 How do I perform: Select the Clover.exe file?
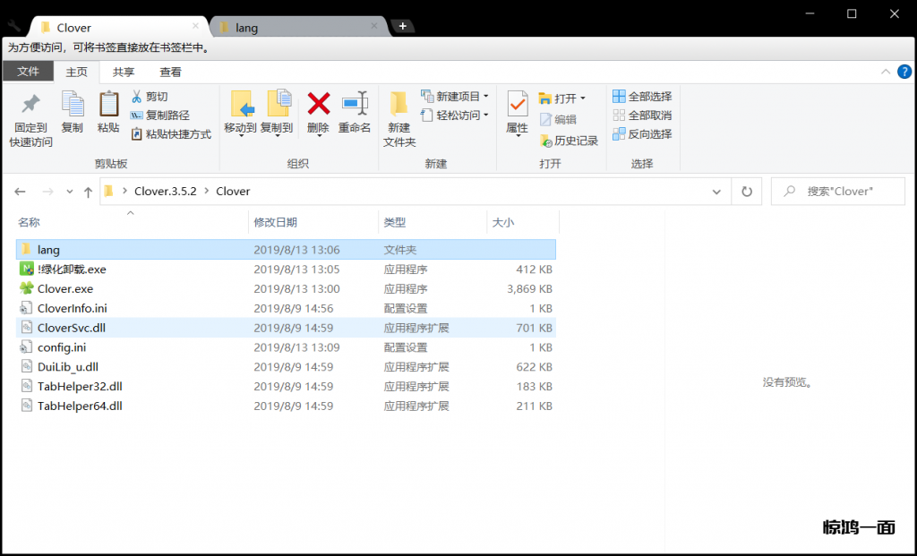point(65,289)
